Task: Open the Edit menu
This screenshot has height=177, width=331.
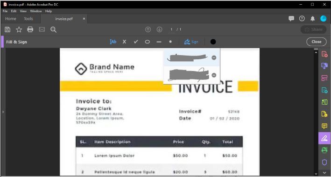Action: [14, 11]
